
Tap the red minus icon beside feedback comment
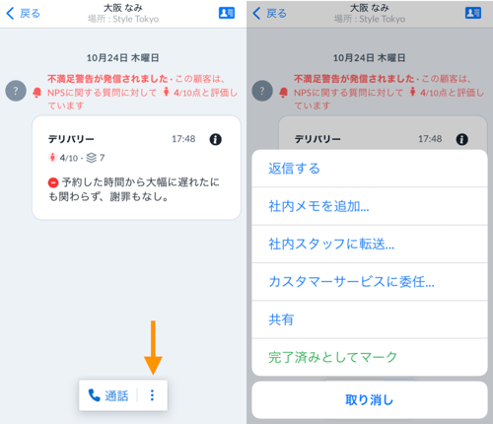(x=53, y=182)
